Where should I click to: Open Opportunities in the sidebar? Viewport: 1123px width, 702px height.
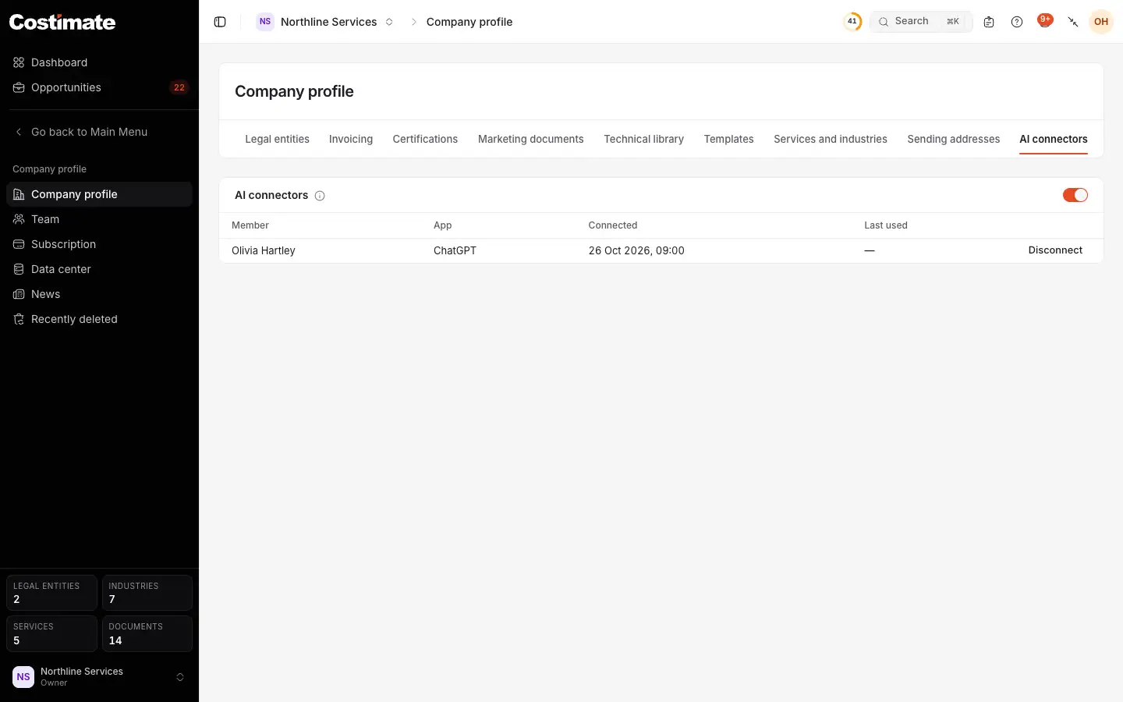pos(99,87)
